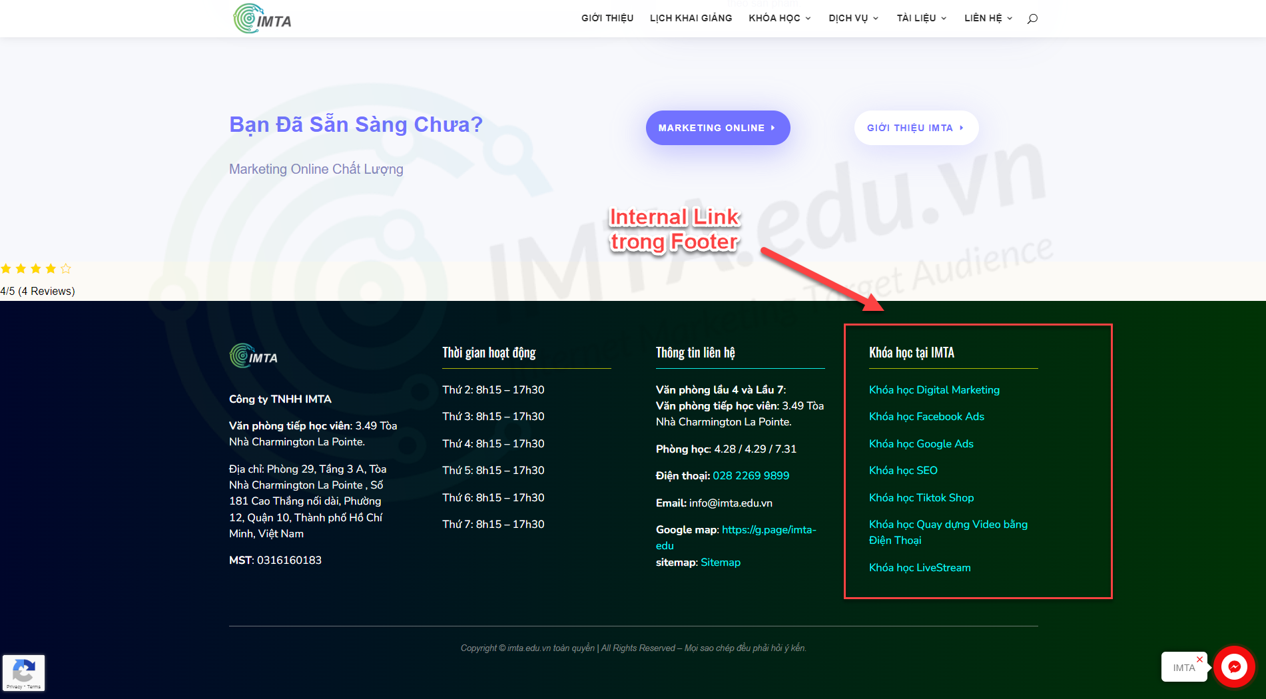Open the search magnifier icon
The image size is (1266, 699).
point(1032,19)
